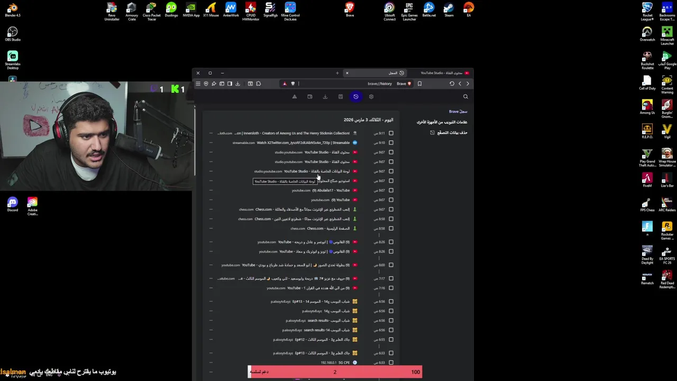Launch Blender 4.5 from the desktop
The image size is (677, 381).
[13, 10]
